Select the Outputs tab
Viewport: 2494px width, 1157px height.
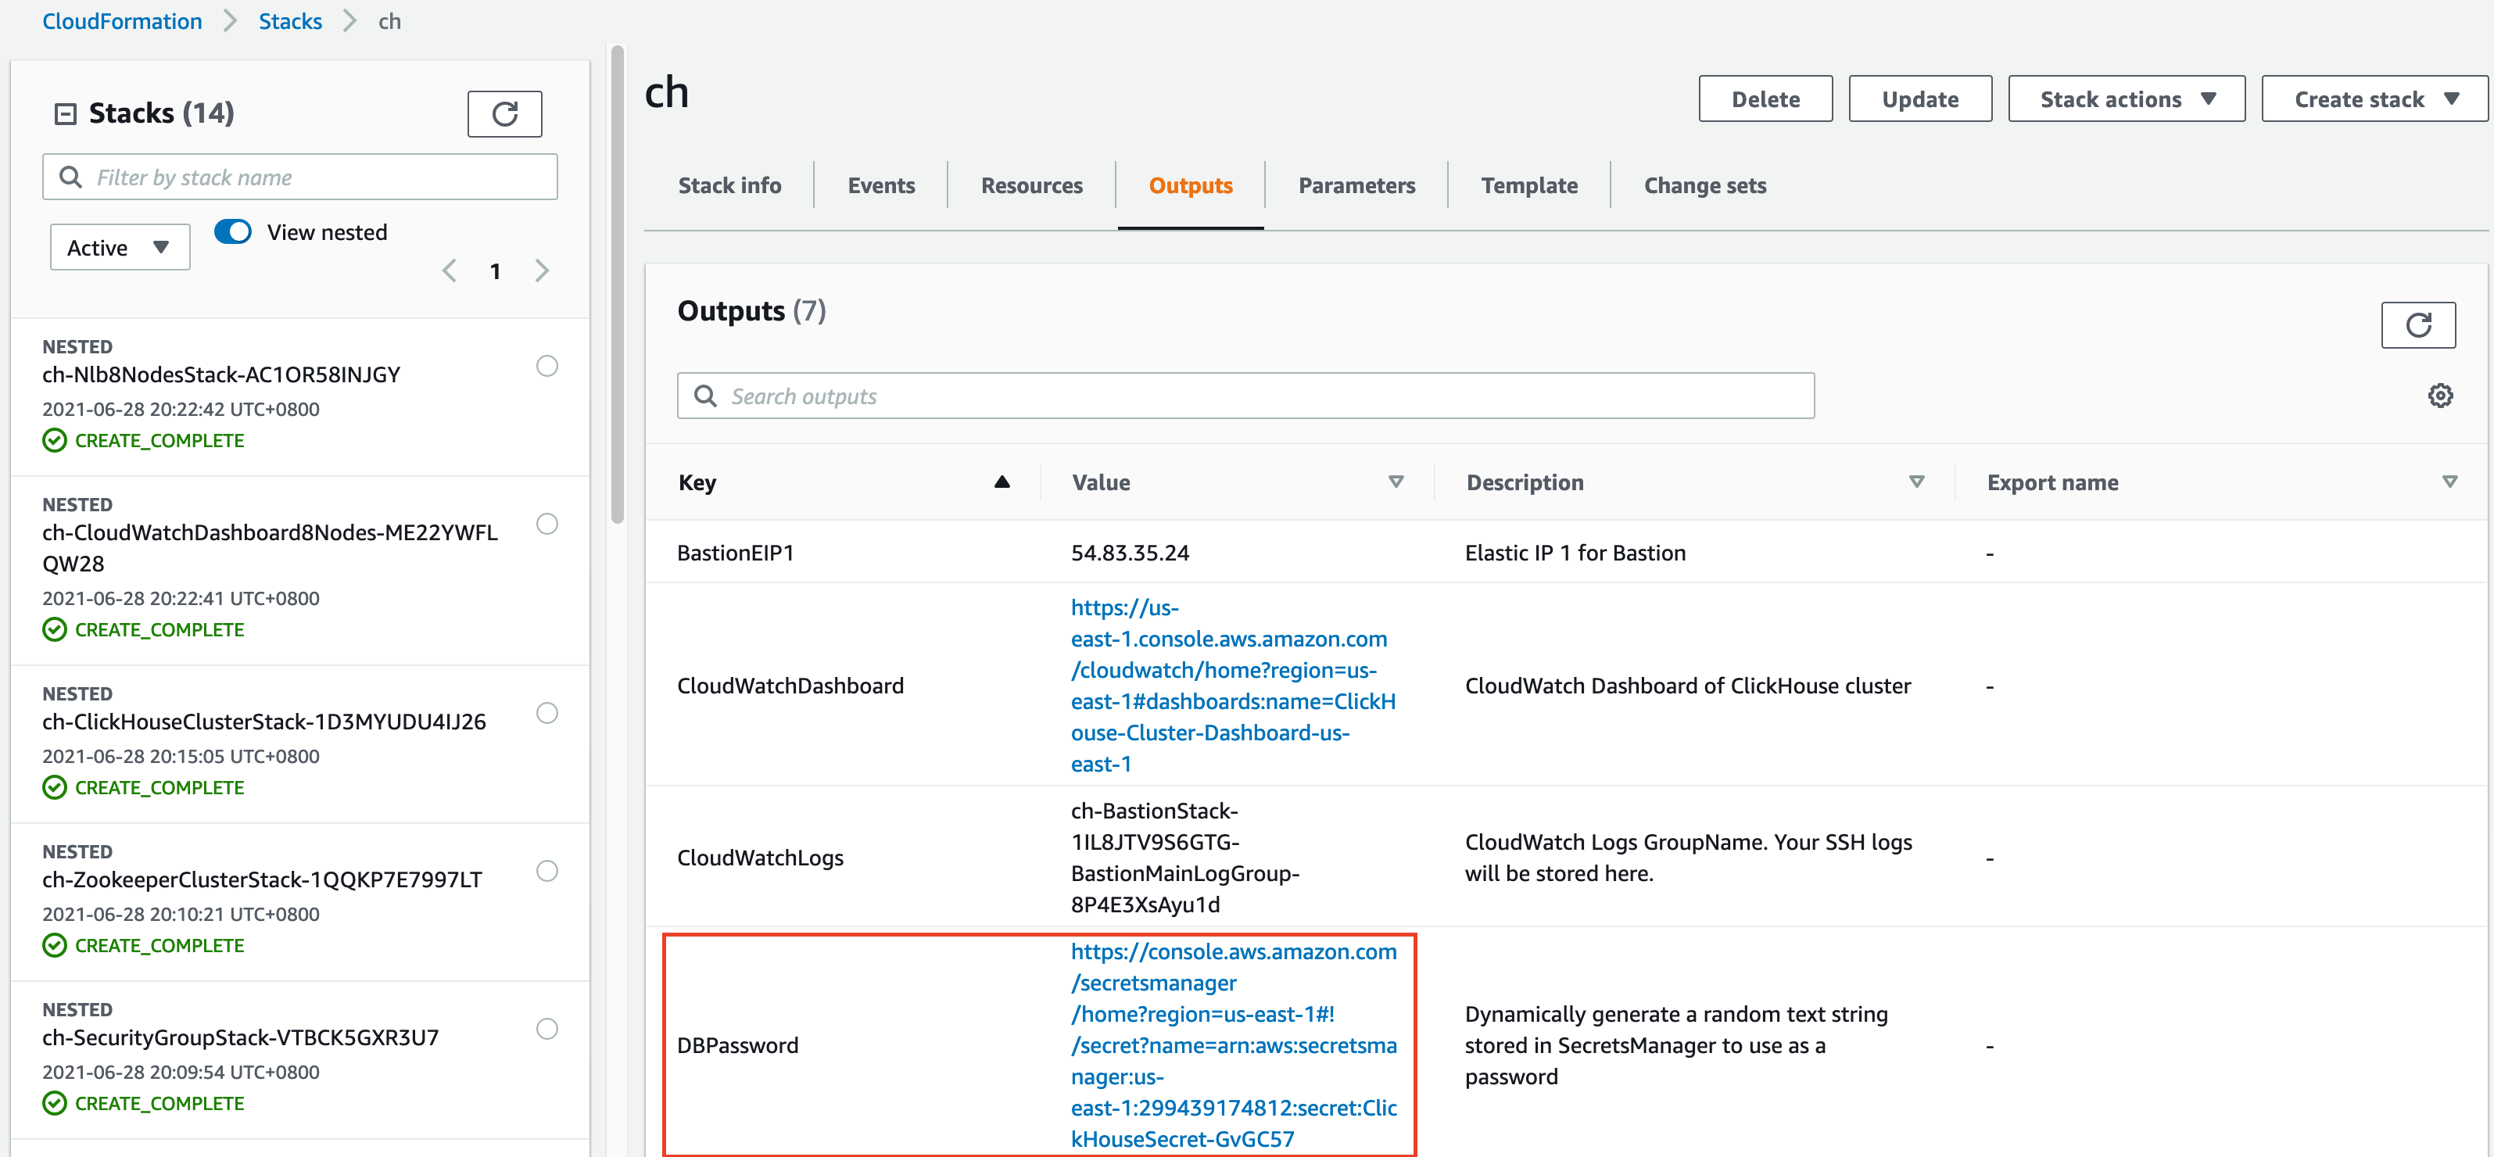pyautogui.click(x=1190, y=185)
